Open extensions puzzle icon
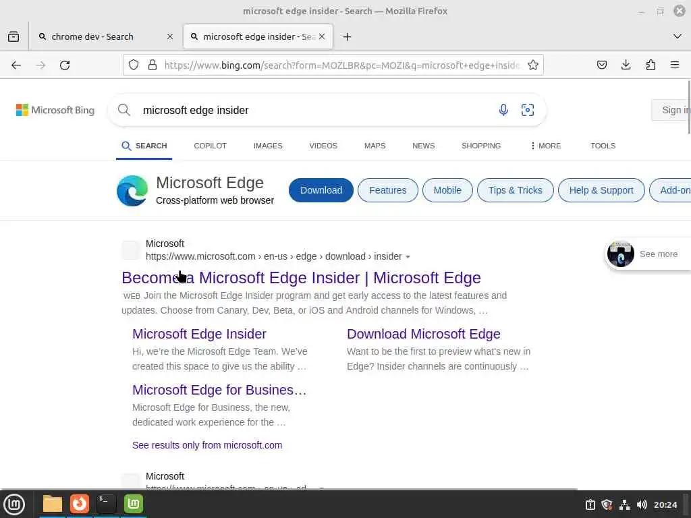The height and width of the screenshot is (518, 691). 651,65
